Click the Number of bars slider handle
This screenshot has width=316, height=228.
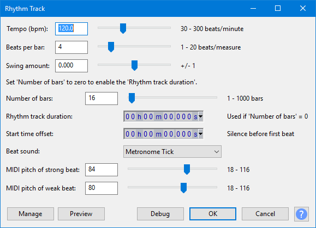coord(132,98)
